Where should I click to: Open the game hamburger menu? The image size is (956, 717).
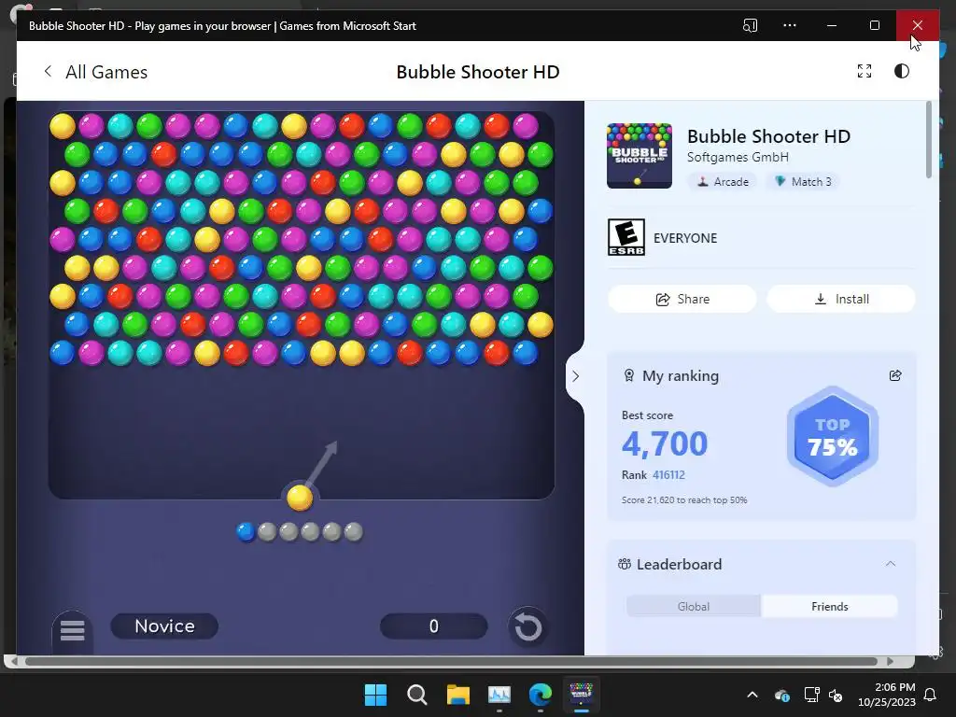pos(72,630)
